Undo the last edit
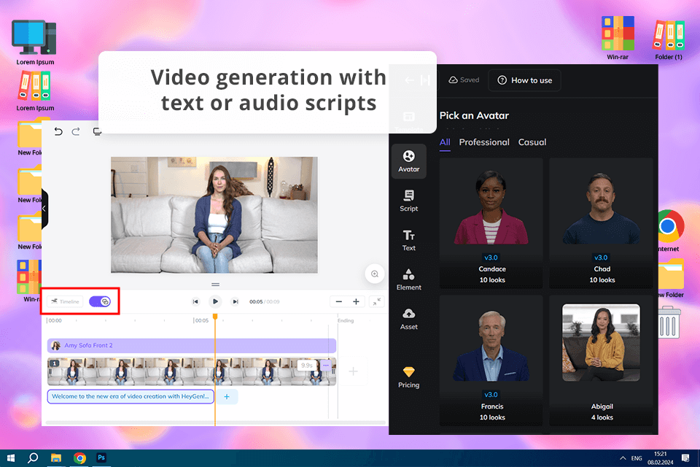This screenshot has height=467, width=700. click(59, 131)
